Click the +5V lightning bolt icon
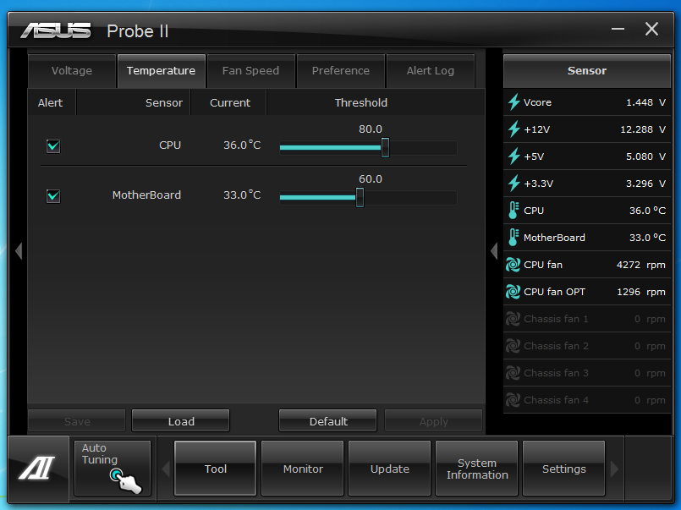The height and width of the screenshot is (510, 681). tap(513, 156)
